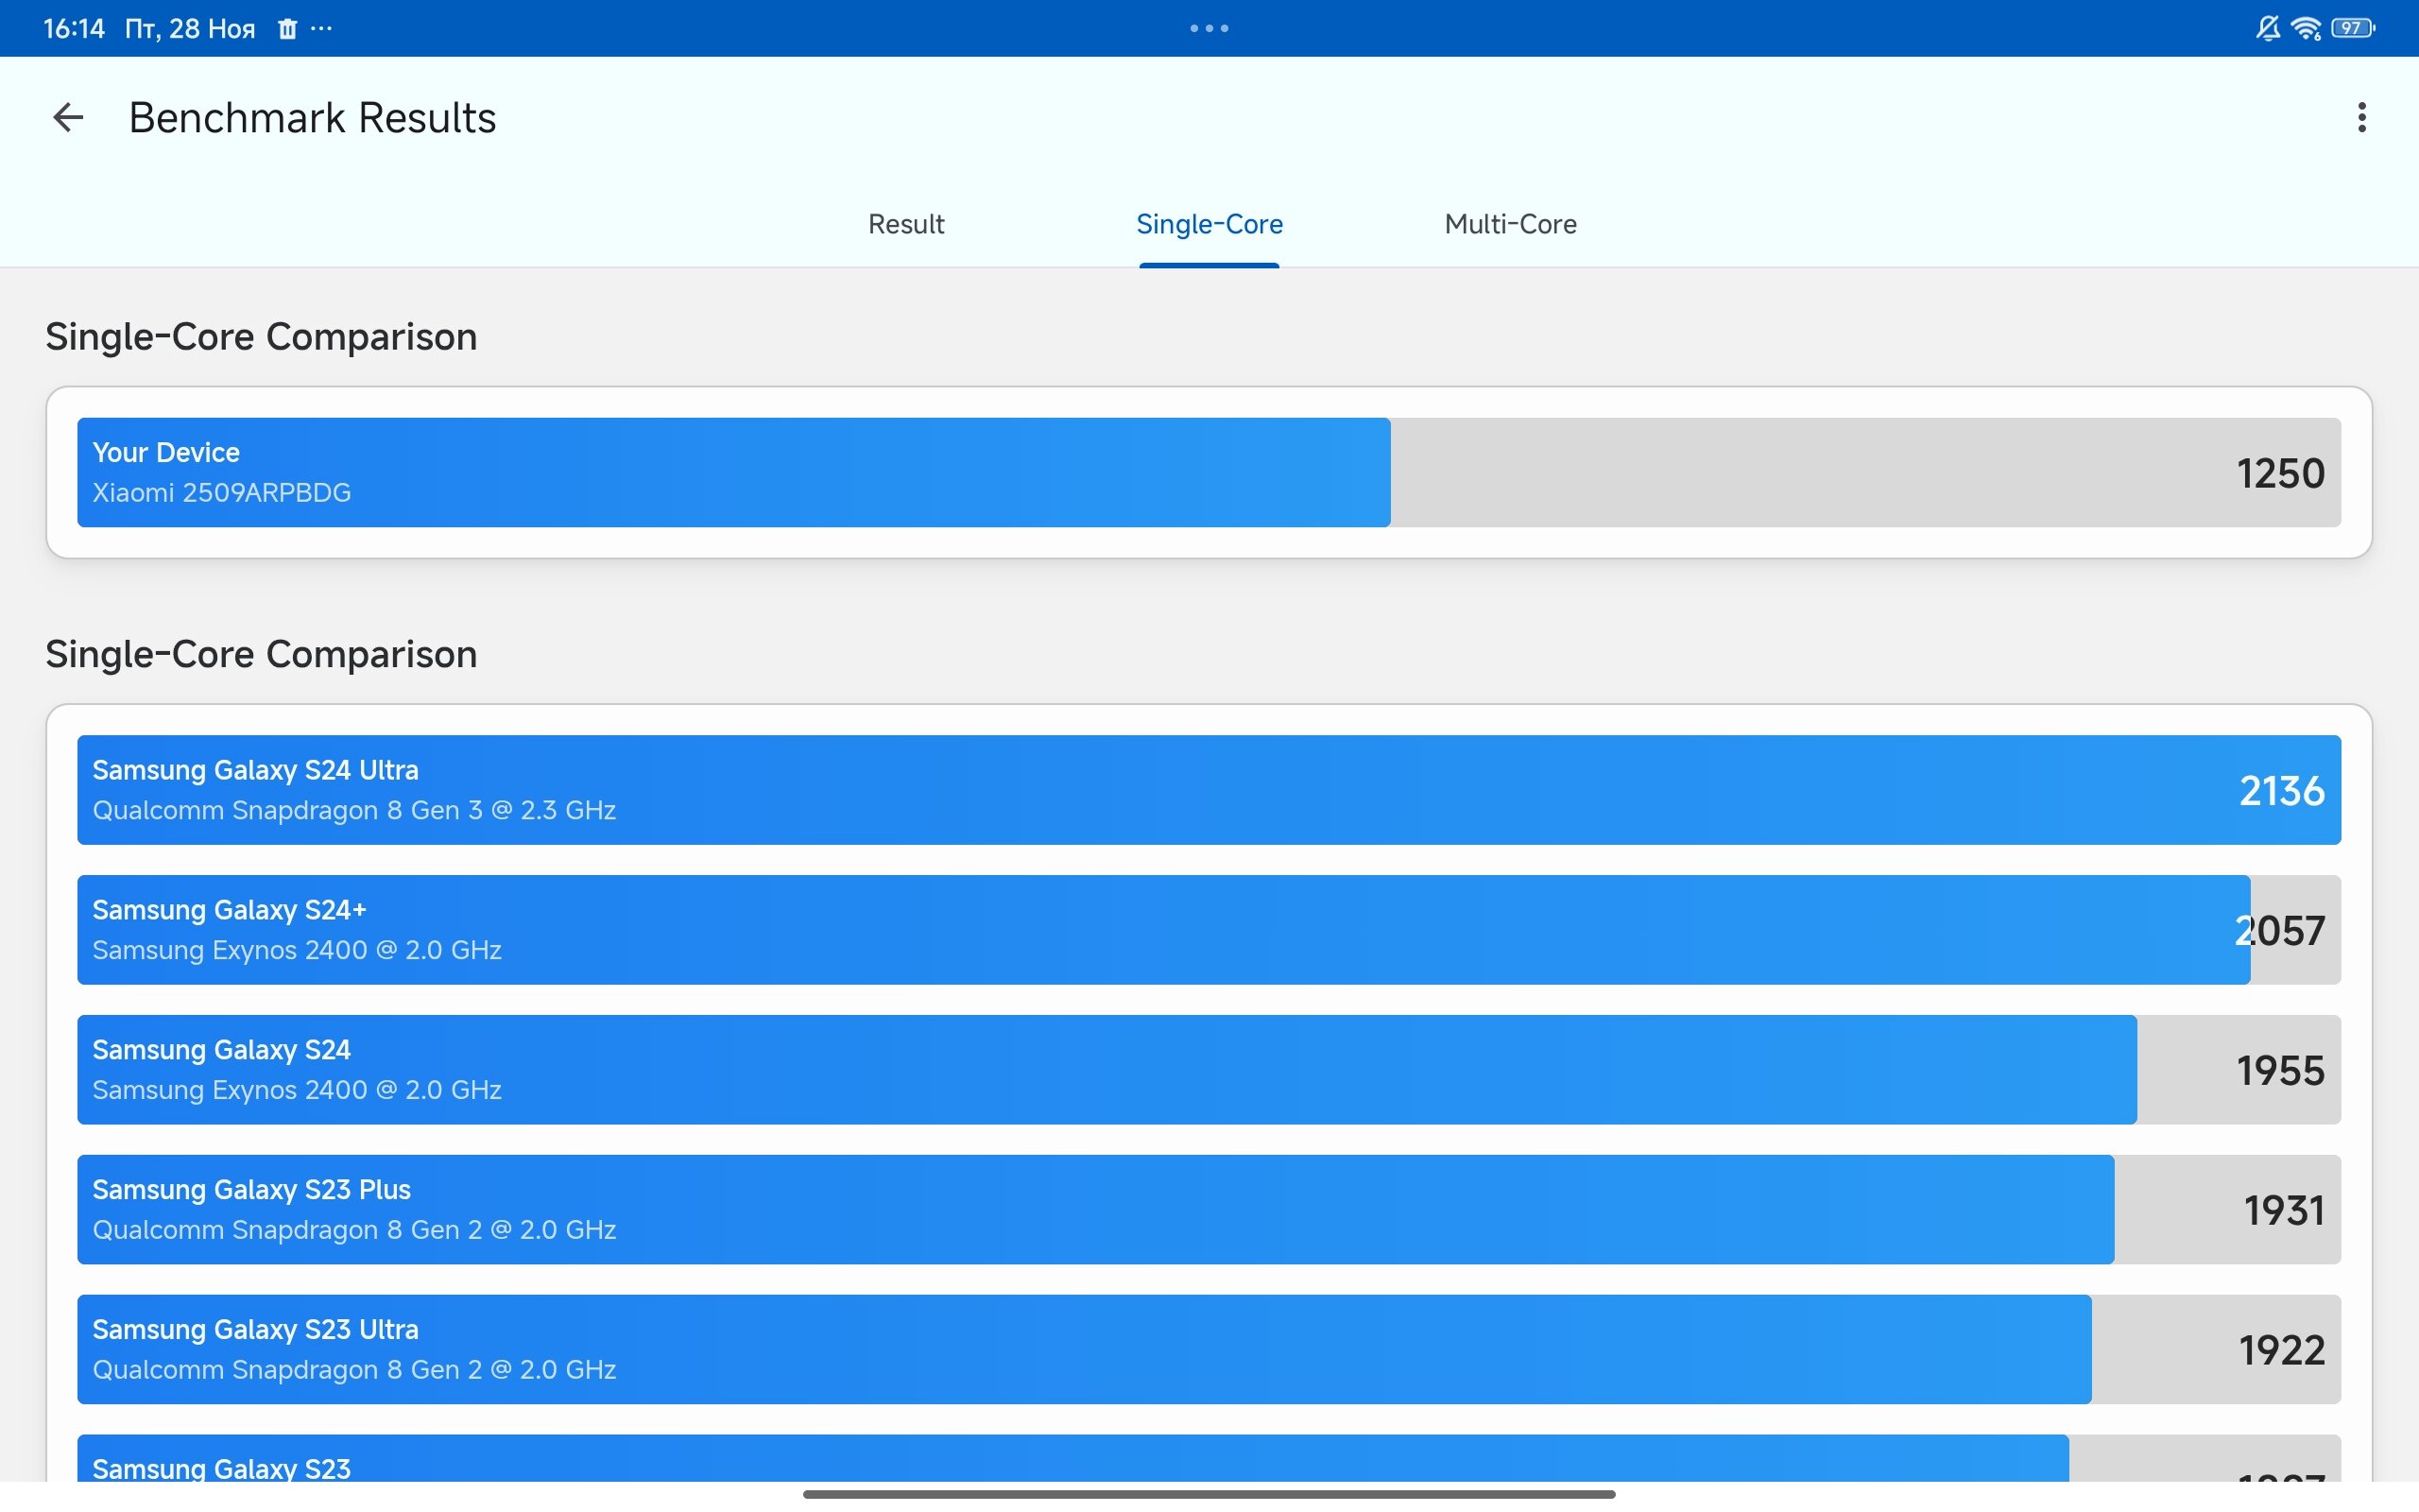
Task: Click the score value 2057
Action: pos(2279,931)
